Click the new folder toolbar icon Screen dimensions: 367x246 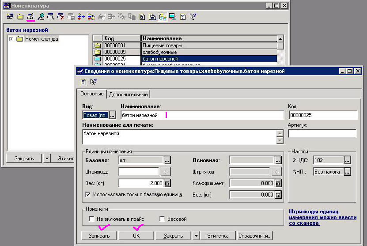coord(20,17)
